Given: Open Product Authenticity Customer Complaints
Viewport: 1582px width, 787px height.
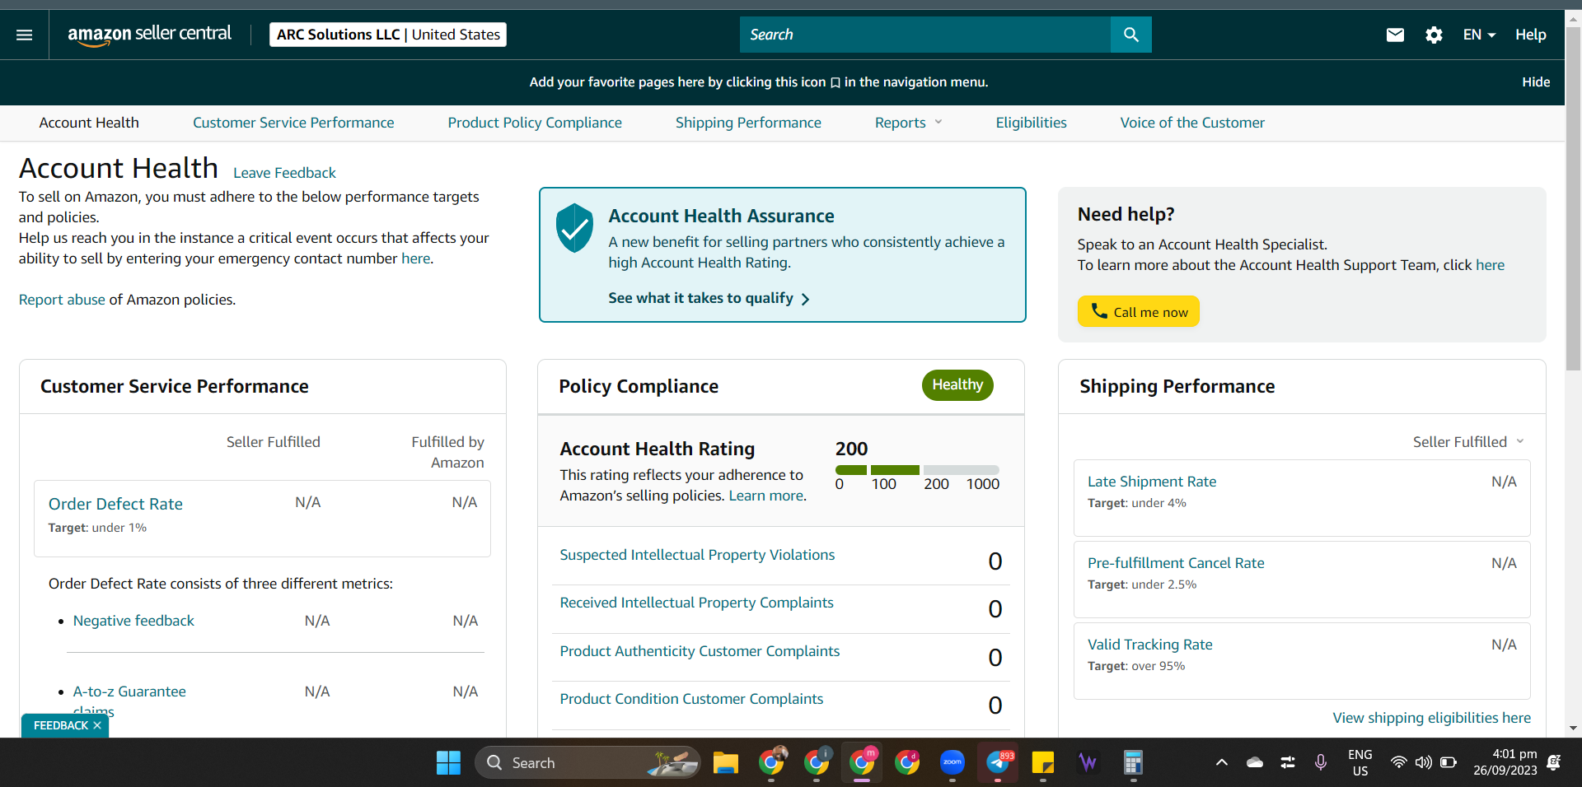Looking at the screenshot, I should pyautogui.click(x=700, y=651).
